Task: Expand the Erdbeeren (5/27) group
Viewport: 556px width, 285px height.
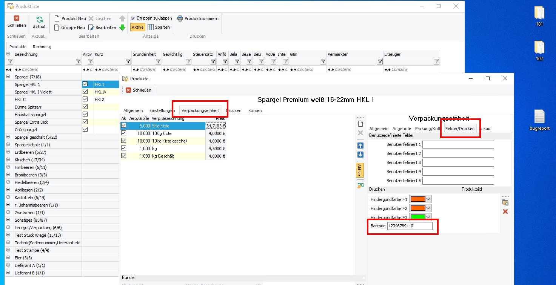Action: (x=8, y=152)
